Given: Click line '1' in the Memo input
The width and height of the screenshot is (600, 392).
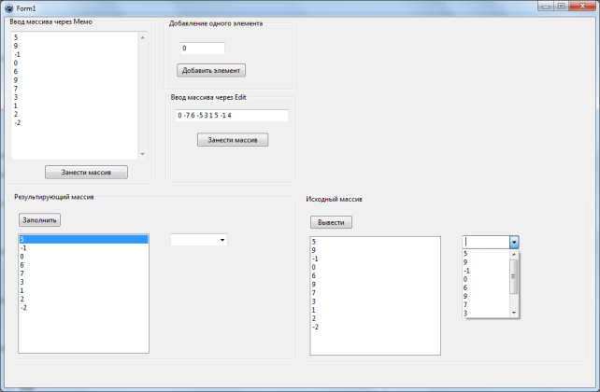Looking at the screenshot, I should coord(16,105).
